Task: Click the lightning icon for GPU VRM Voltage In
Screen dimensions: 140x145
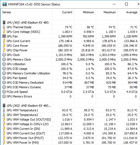Action: (x=4, y=124)
